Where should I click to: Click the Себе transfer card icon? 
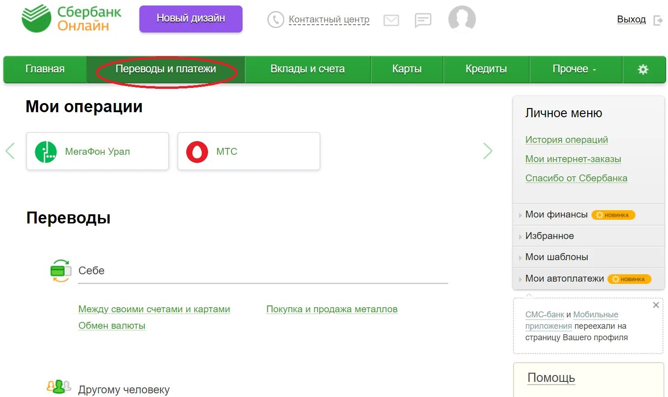61,271
